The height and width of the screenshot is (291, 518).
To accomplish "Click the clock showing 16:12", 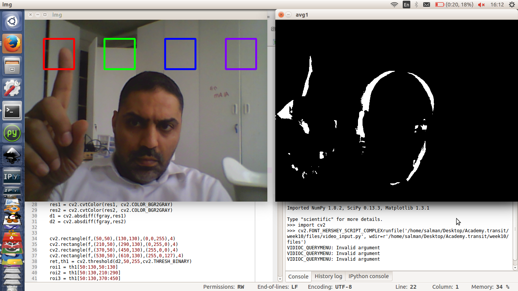I will [x=497, y=5].
